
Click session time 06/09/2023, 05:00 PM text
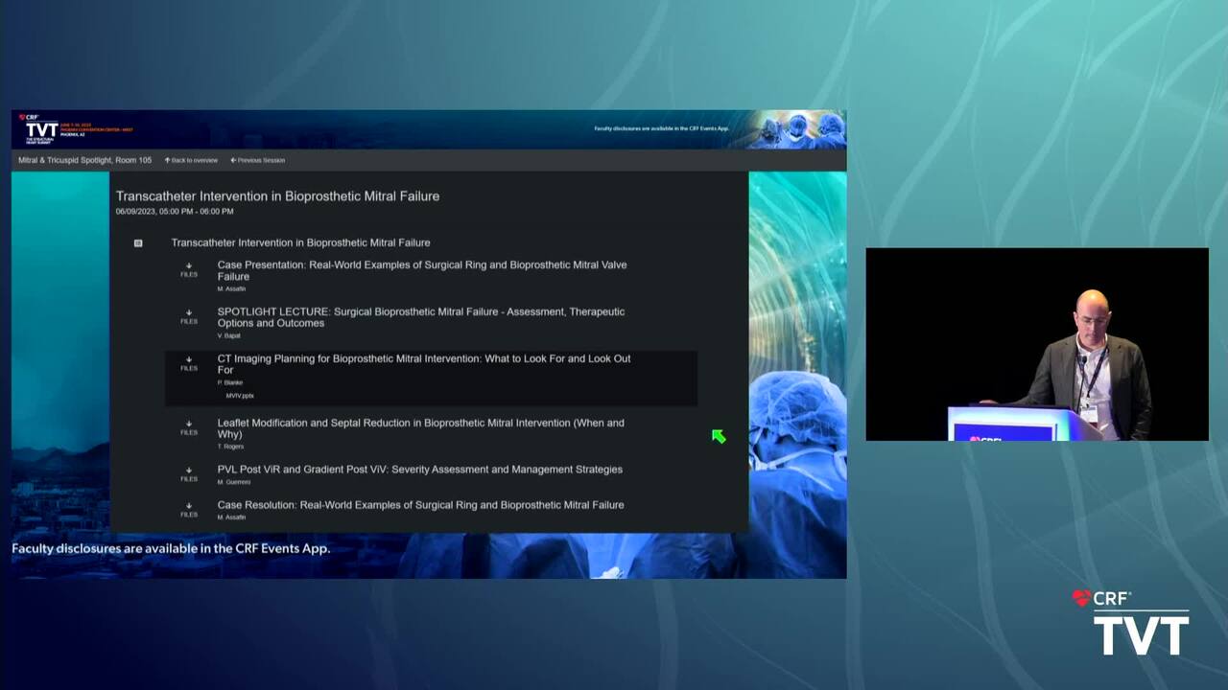click(175, 211)
